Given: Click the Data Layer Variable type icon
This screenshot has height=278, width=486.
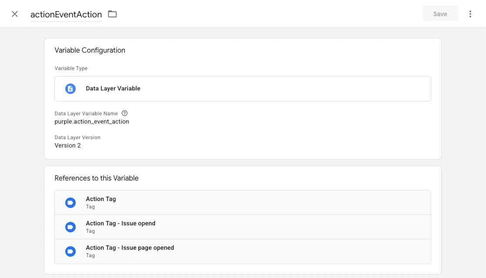Looking at the screenshot, I should coord(70,89).
